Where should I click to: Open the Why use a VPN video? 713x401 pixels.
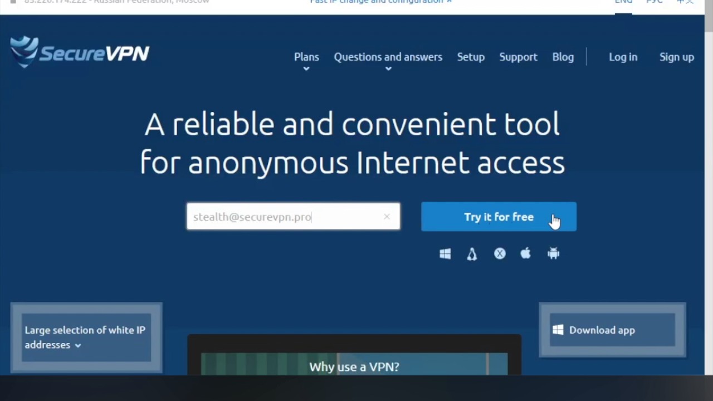click(354, 364)
